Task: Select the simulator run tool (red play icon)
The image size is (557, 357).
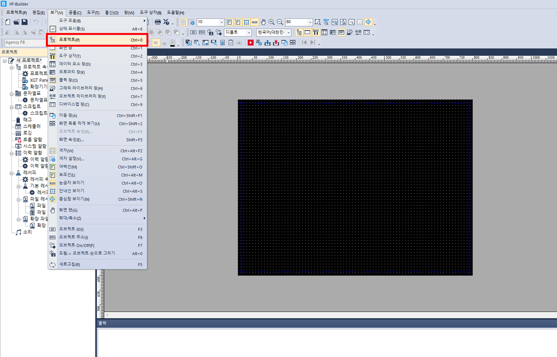Action: pos(251,42)
